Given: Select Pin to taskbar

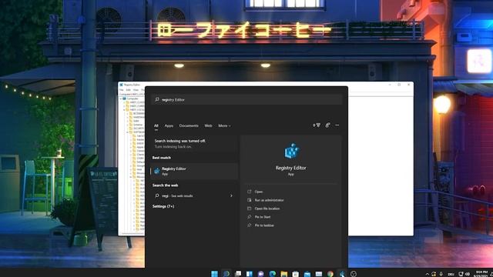Looking at the screenshot, I should pos(264,225).
